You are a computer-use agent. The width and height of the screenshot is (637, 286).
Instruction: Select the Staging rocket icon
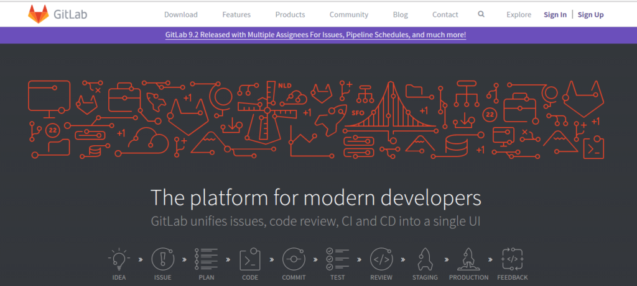coord(424,257)
